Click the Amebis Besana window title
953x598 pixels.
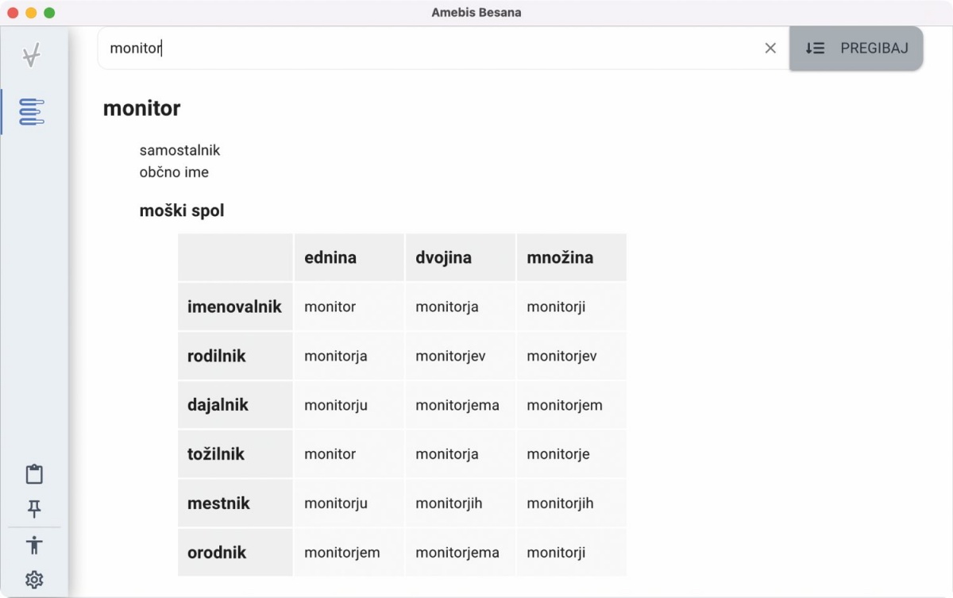point(476,13)
